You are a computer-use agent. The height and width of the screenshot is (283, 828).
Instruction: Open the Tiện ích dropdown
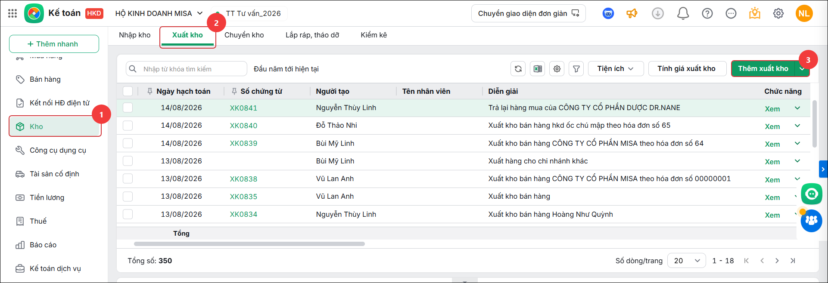pos(616,69)
